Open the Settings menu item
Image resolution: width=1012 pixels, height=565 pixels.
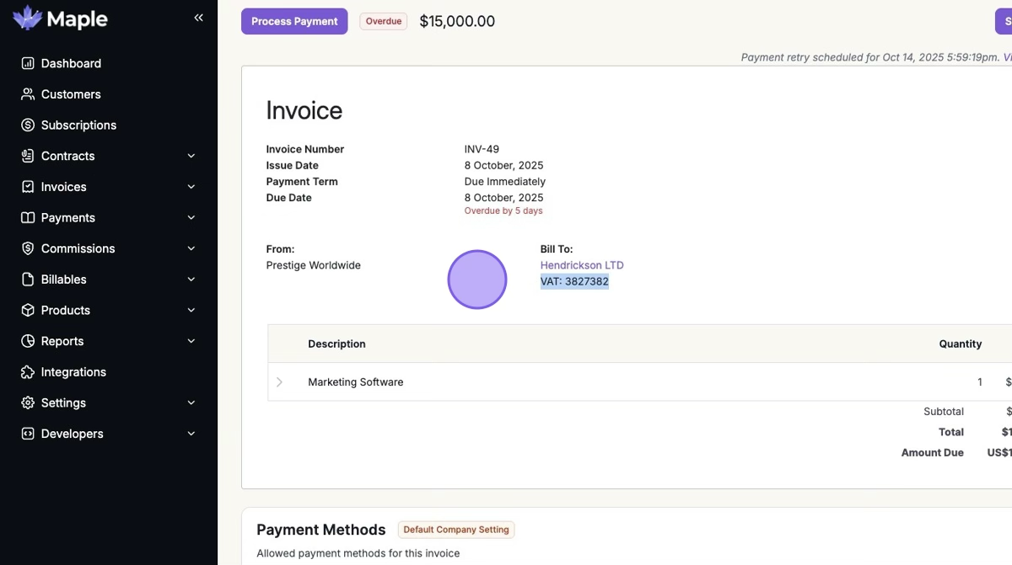pos(63,403)
